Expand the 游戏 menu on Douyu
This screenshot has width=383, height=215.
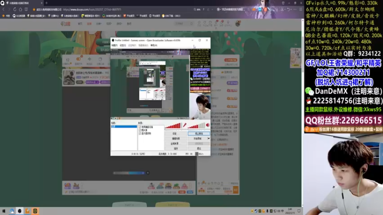(x=119, y=23)
